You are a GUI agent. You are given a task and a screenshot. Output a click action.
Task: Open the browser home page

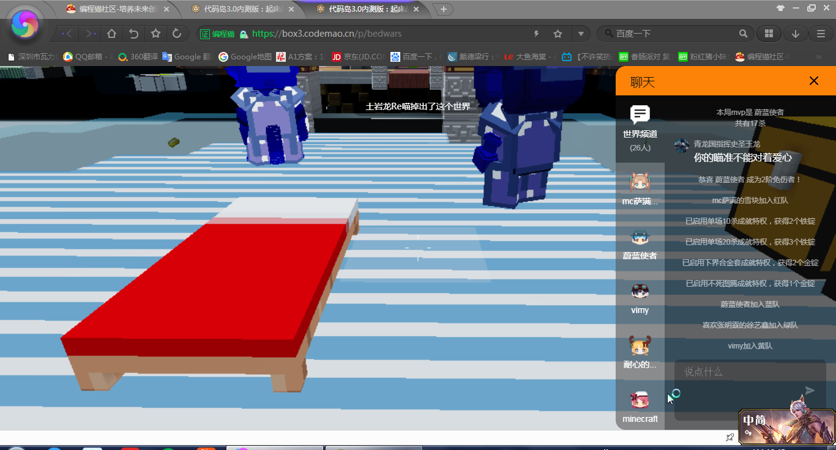tap(111, 34)
